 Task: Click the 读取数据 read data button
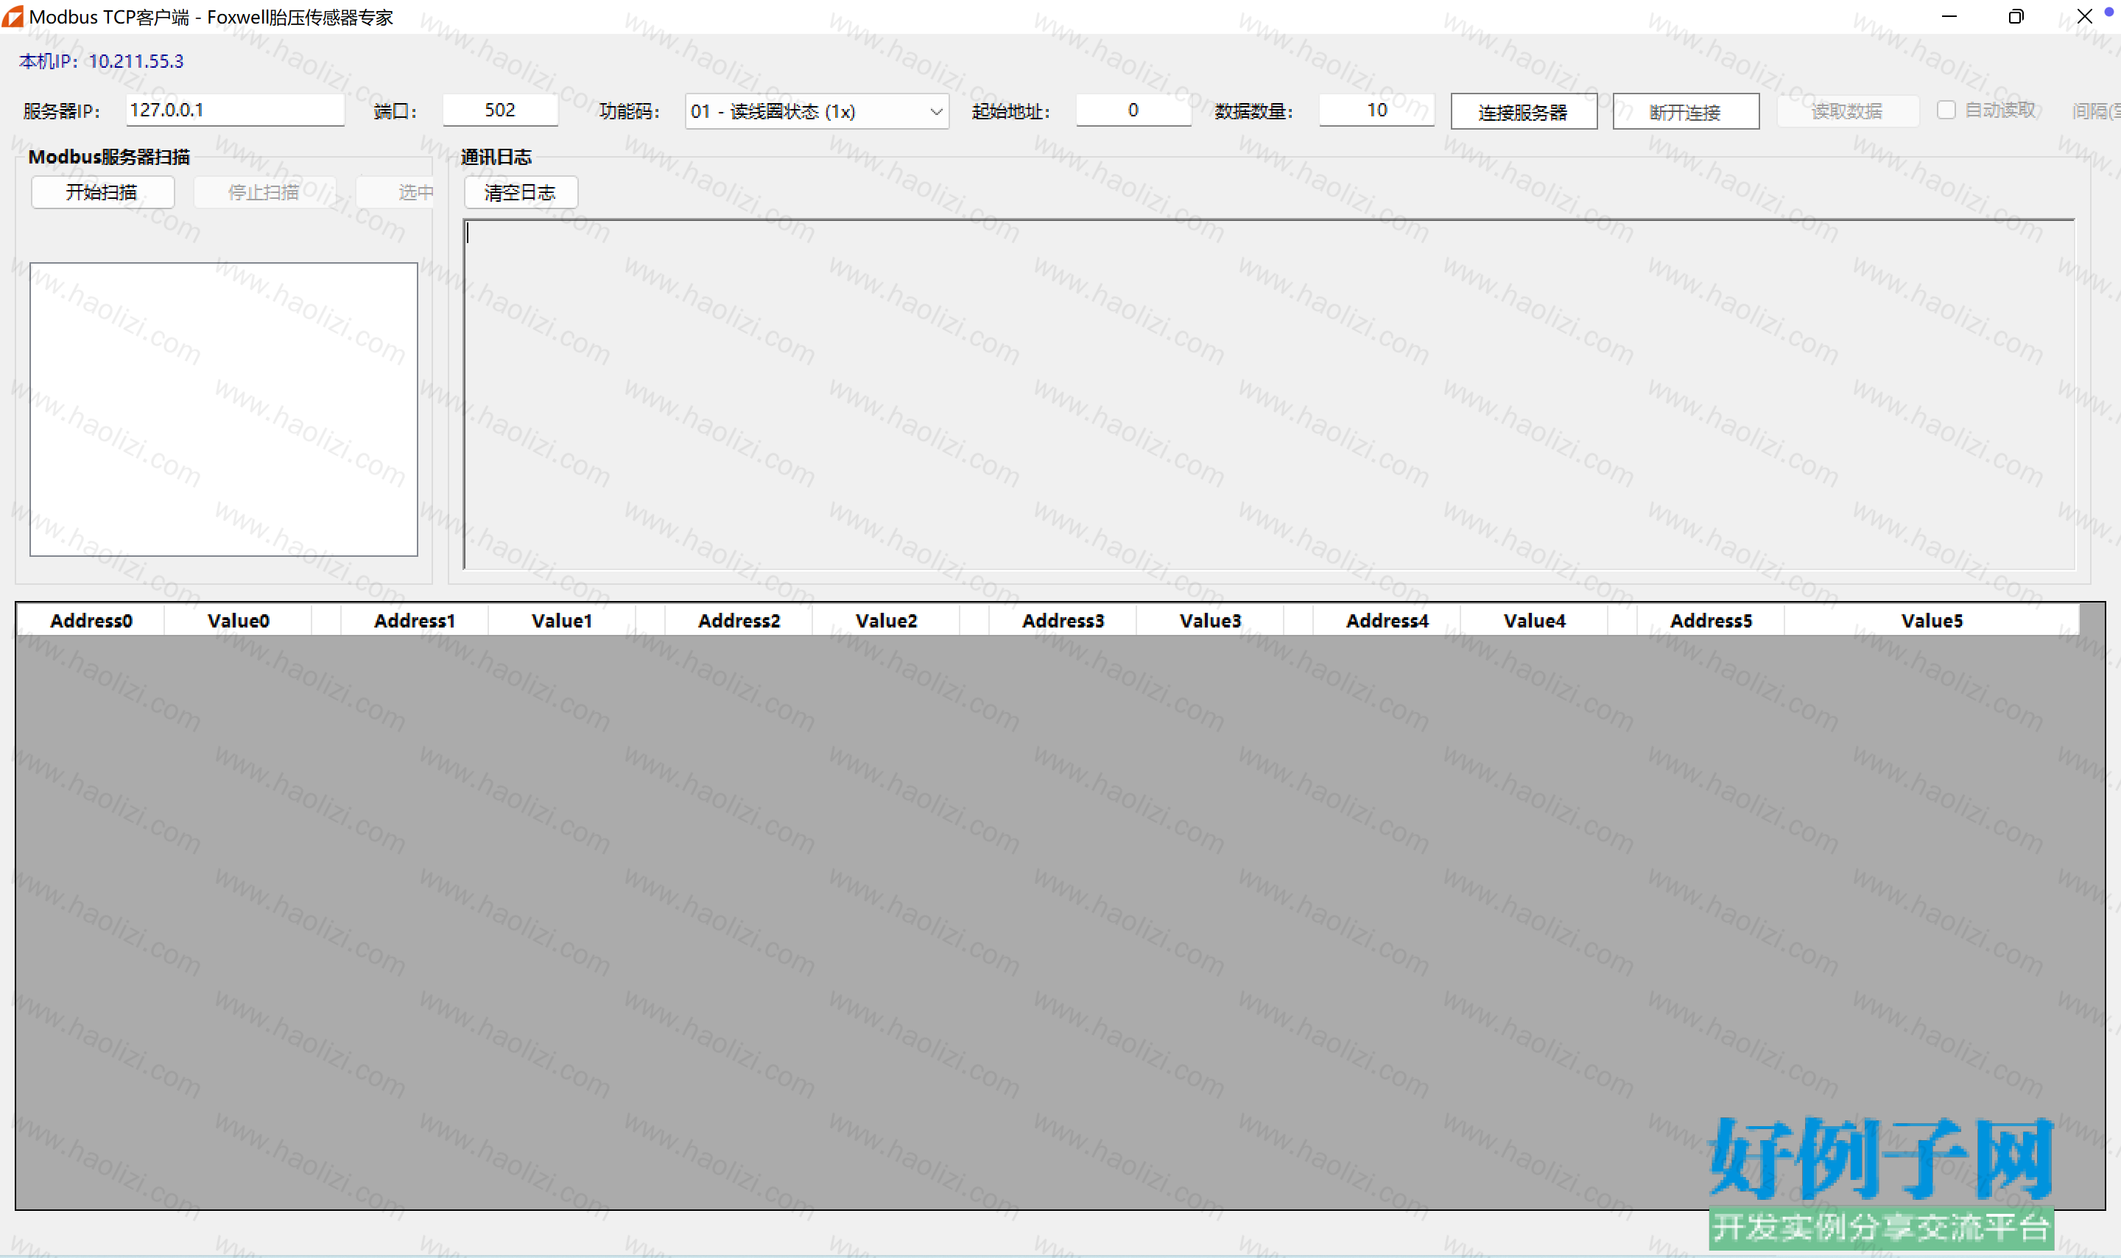coord(1847,111)
